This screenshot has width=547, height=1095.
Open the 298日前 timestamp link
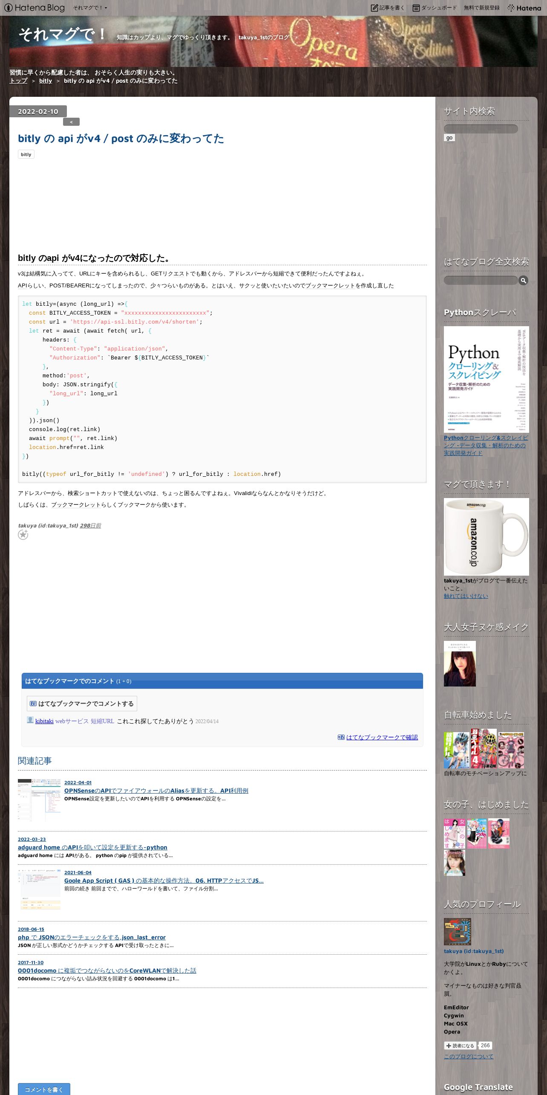[x=90, y=525]
